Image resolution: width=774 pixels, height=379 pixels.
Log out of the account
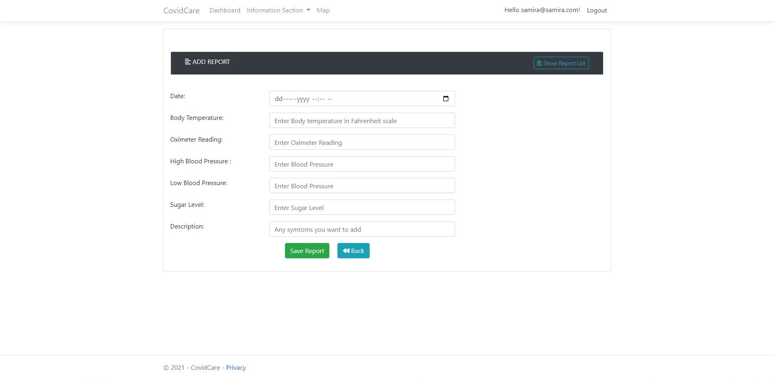[597, 10]
